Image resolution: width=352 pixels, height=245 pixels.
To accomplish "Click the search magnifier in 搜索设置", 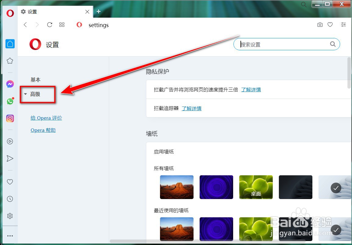I will (x=333, y=44).
